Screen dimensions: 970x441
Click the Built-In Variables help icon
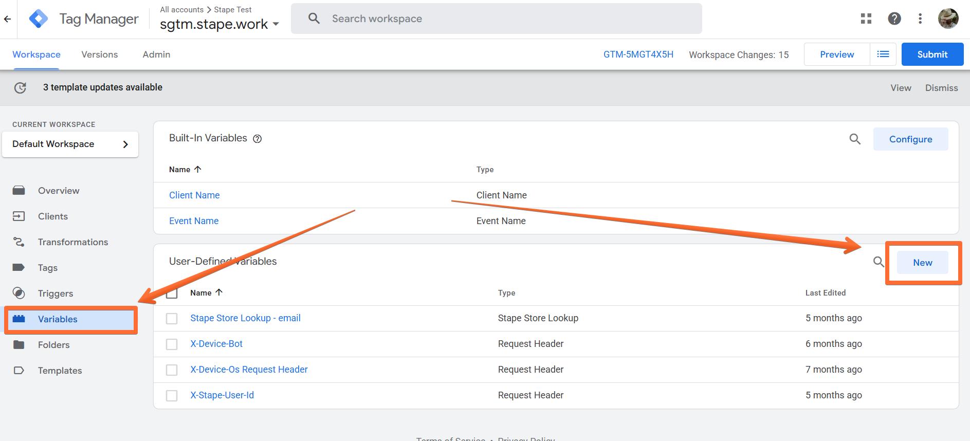click(x=258, y=138)
